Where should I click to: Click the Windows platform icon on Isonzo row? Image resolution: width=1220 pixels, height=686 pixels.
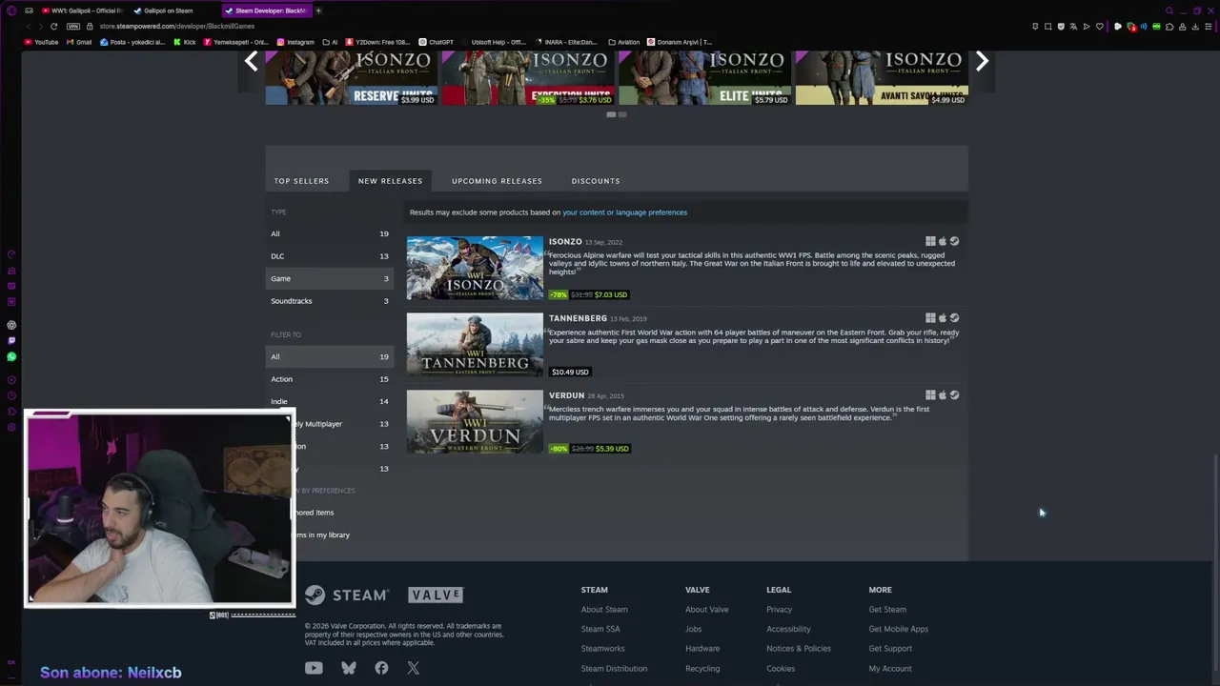930,241
